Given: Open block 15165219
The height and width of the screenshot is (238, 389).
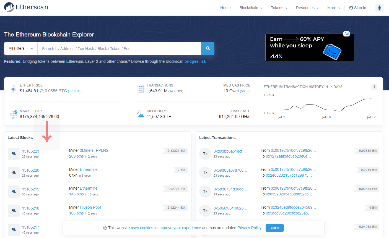Looking at the screenshot, I should click(x=30, y=189).
